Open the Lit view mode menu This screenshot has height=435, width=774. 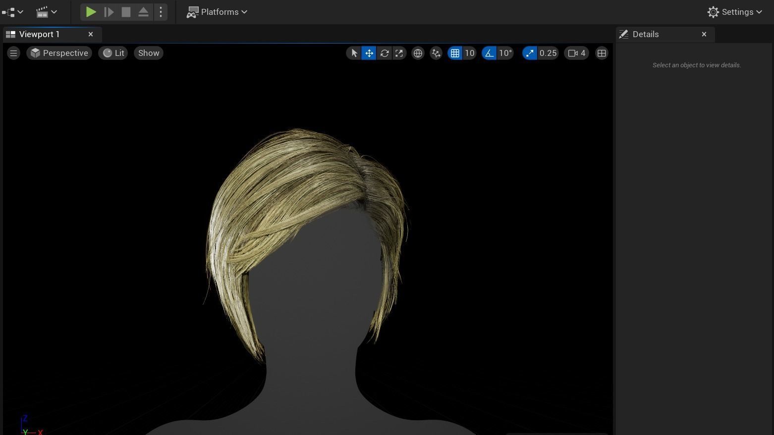113,53
